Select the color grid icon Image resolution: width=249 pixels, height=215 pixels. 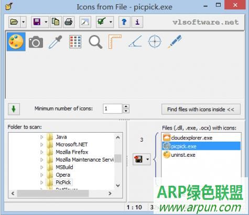click(x=75, y=41)
